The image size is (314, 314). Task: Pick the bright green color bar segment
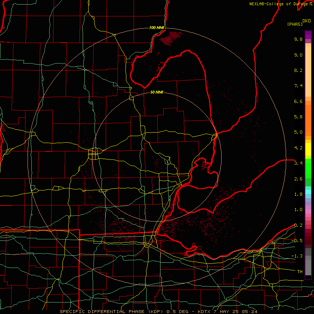[x=308, y=169]
